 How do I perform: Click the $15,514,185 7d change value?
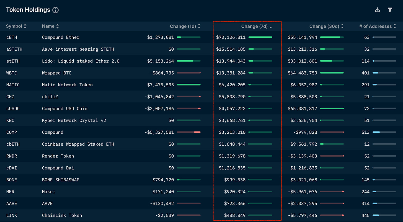point(231,49)
